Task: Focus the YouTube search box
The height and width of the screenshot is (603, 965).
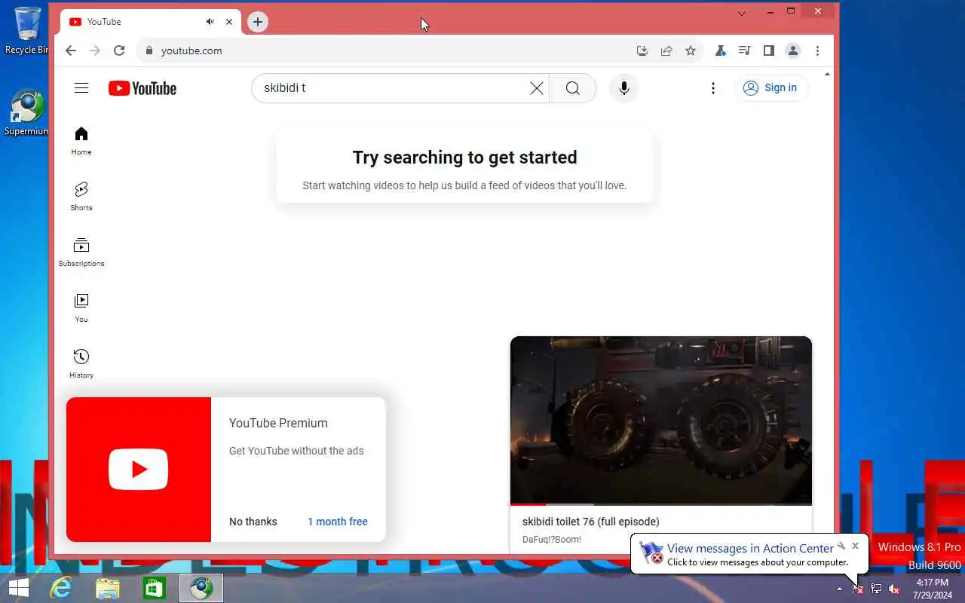Action: [x=392, y=88]
